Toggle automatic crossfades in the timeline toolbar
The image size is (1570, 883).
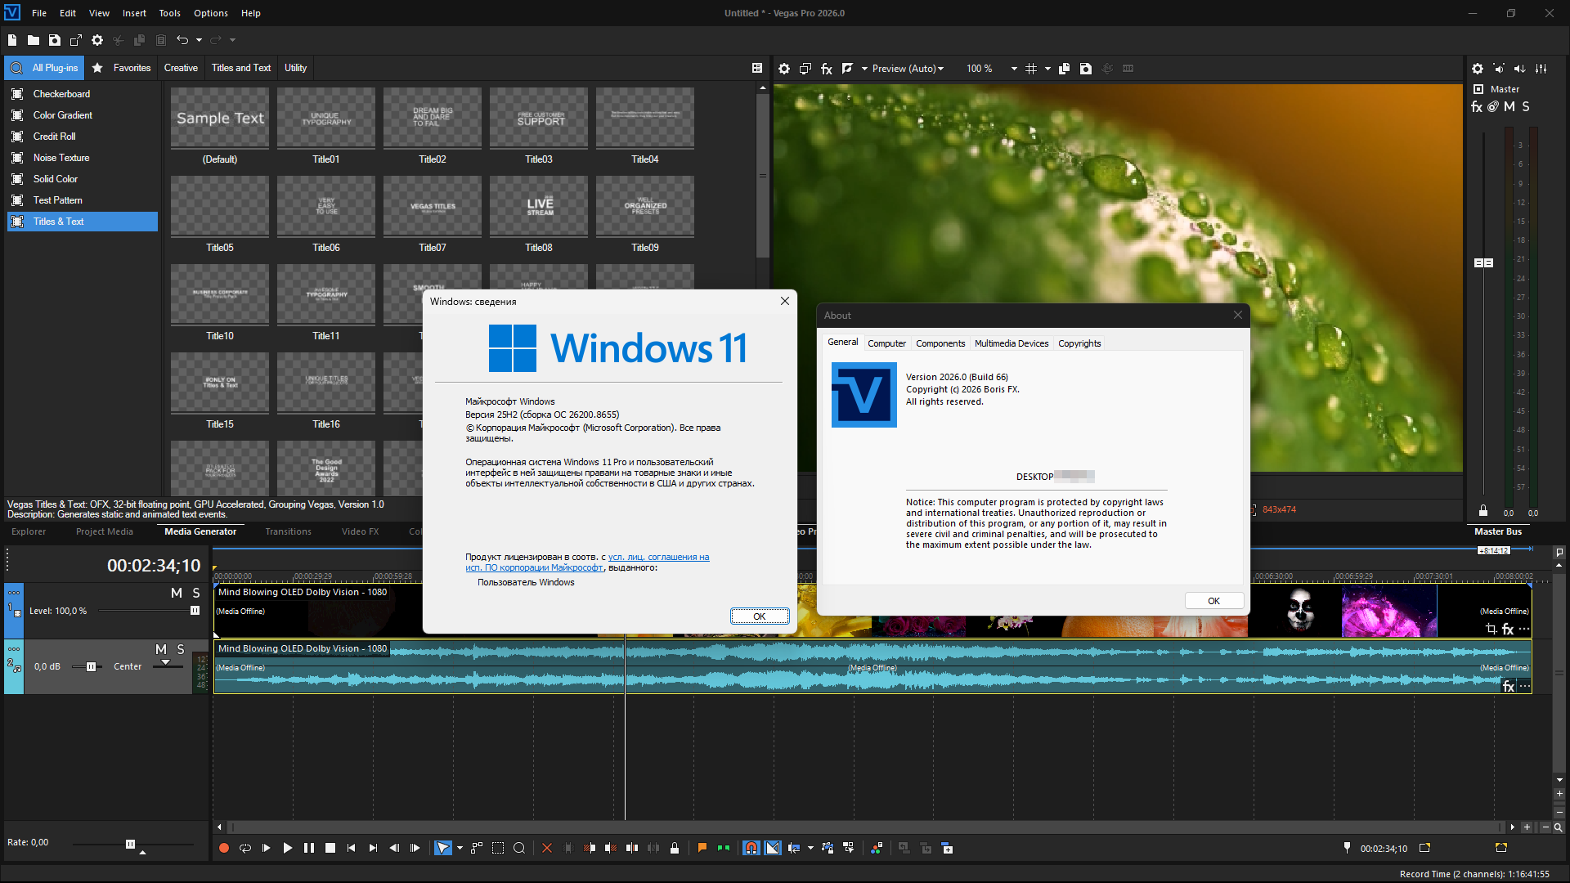[x=773, y=849]
